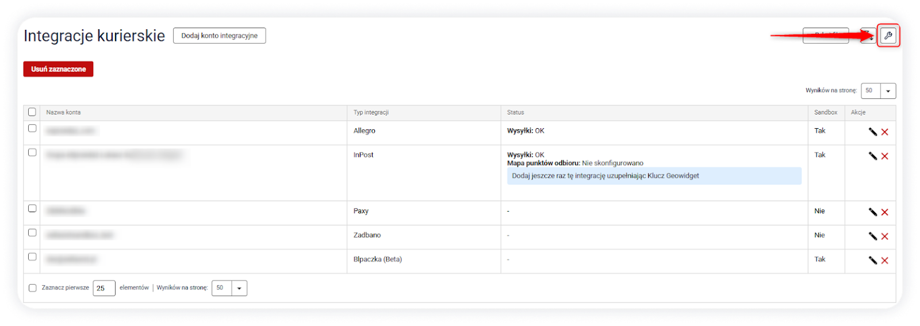
Task: Edit the InPost integration with pencil icon
Action: 873,156
